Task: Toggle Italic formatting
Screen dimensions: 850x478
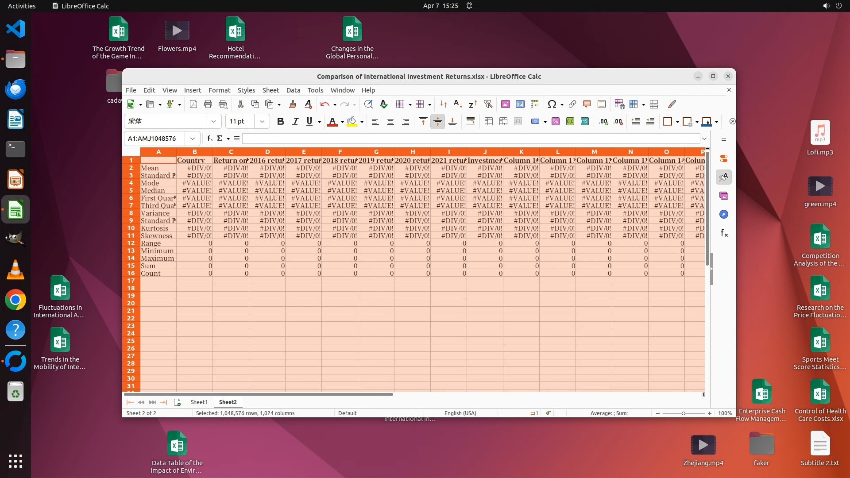Action: tap(295, 122)
